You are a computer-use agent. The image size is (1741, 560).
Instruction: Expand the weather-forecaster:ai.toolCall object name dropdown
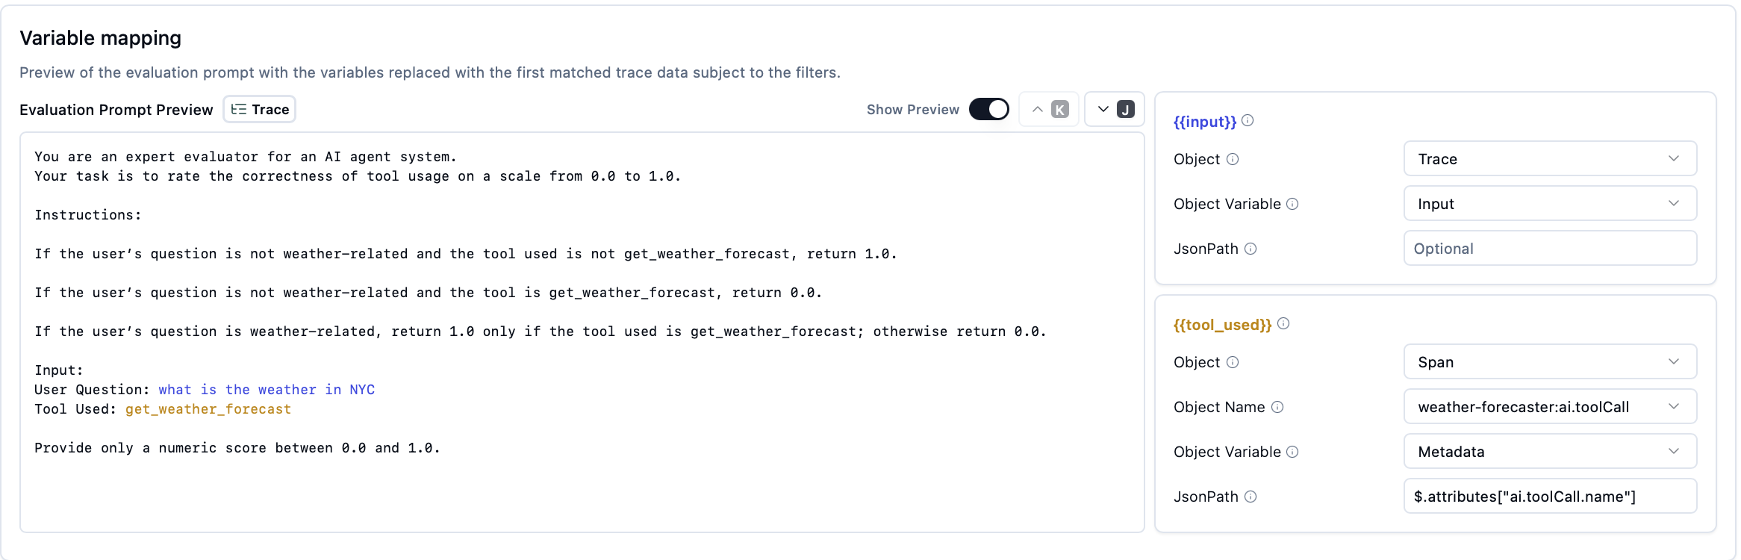1550,407
